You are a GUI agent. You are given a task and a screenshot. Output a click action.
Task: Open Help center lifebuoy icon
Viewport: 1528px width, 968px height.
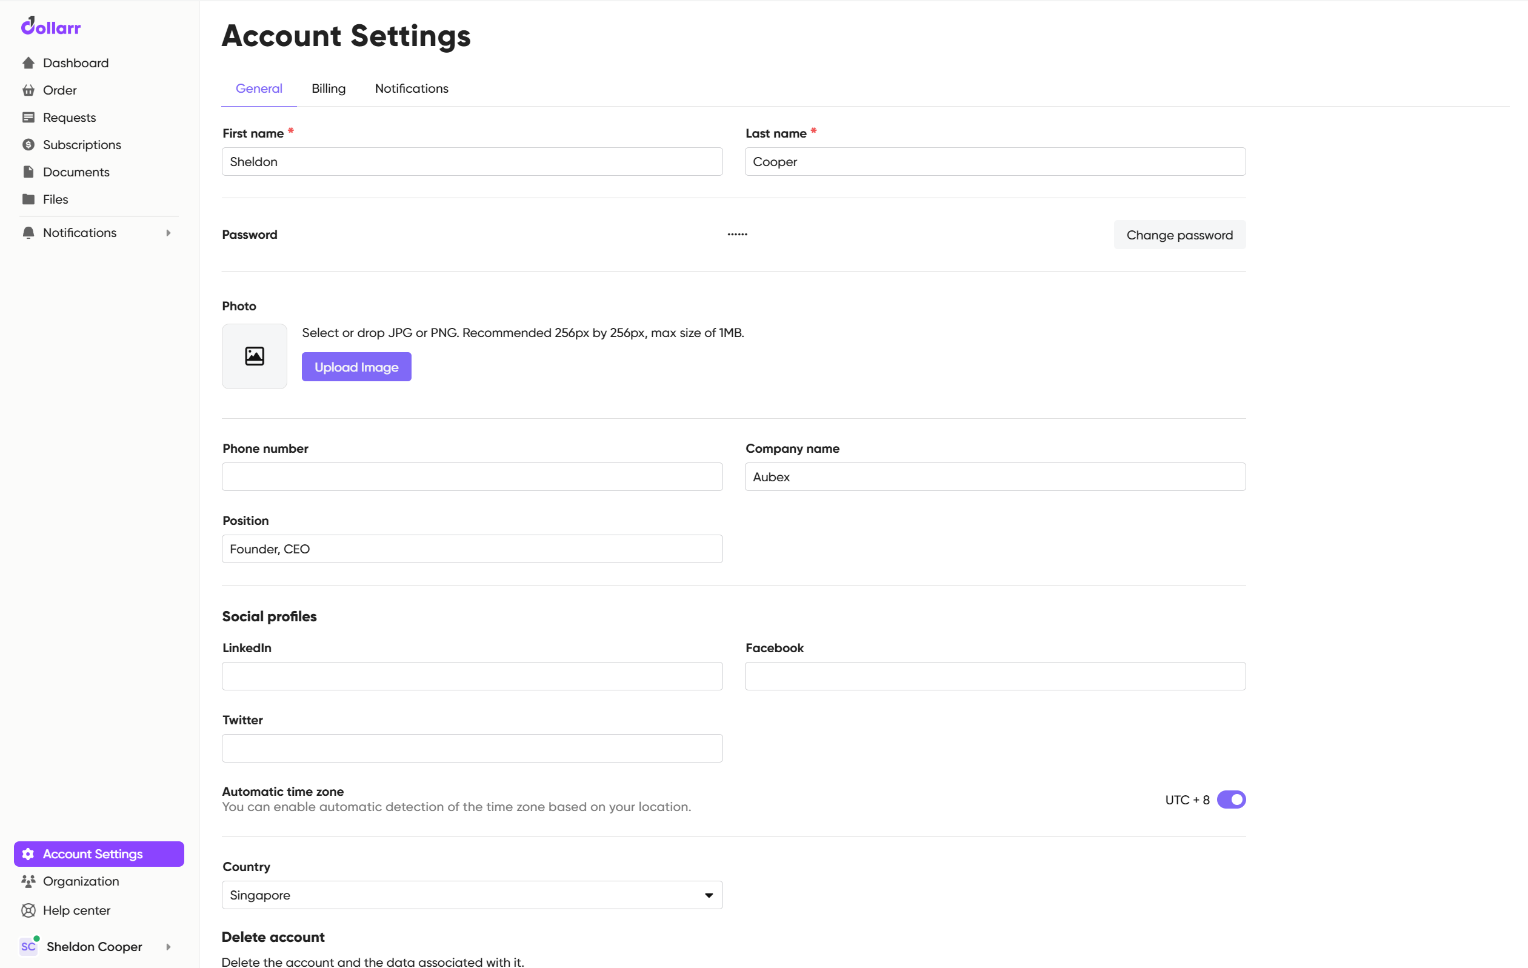pyautogui.click(x=28, y=910)
